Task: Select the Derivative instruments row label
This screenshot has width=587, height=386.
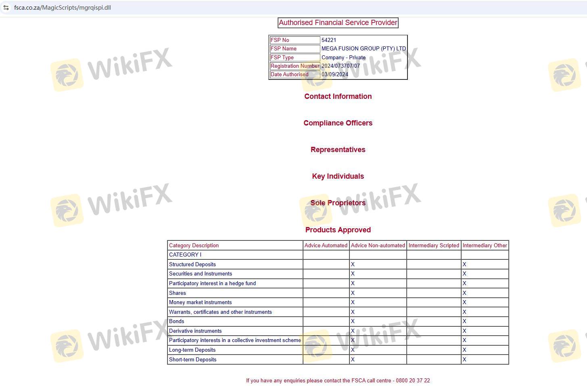Action: (195, 331)
